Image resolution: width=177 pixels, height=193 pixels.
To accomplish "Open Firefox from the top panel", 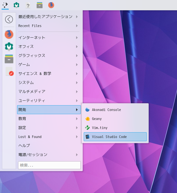I will [x=51, y=5].
